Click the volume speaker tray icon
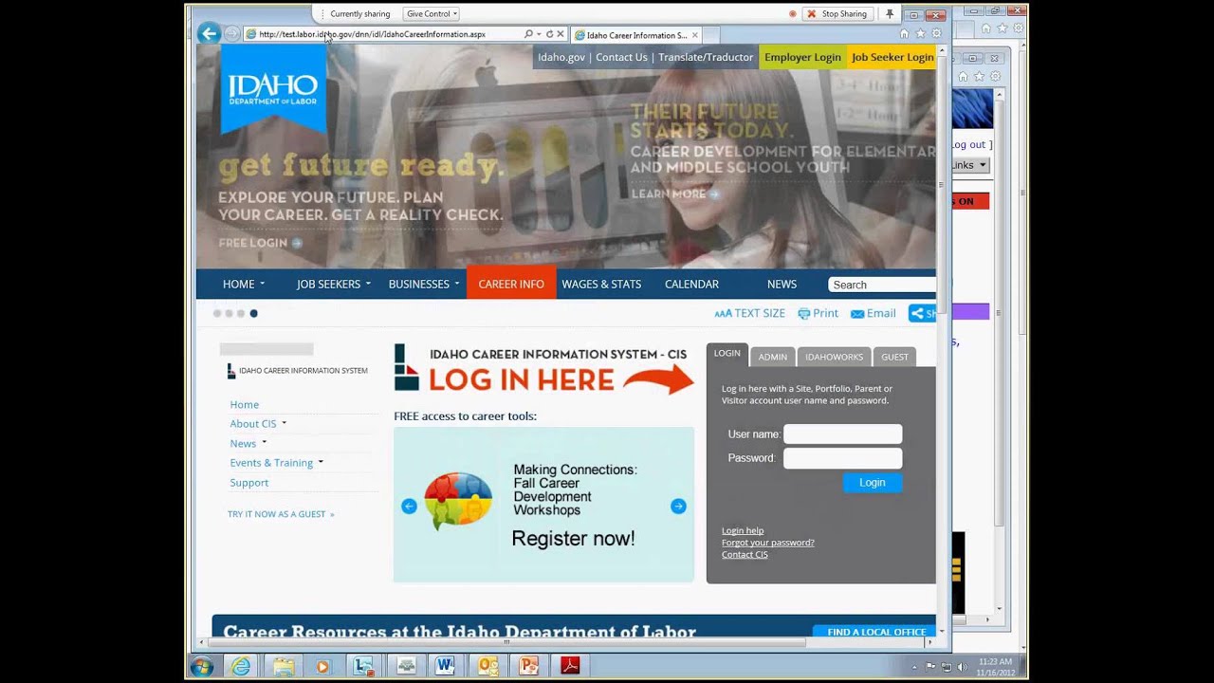This screenshot has height=683, width=1214. point(964,666)
